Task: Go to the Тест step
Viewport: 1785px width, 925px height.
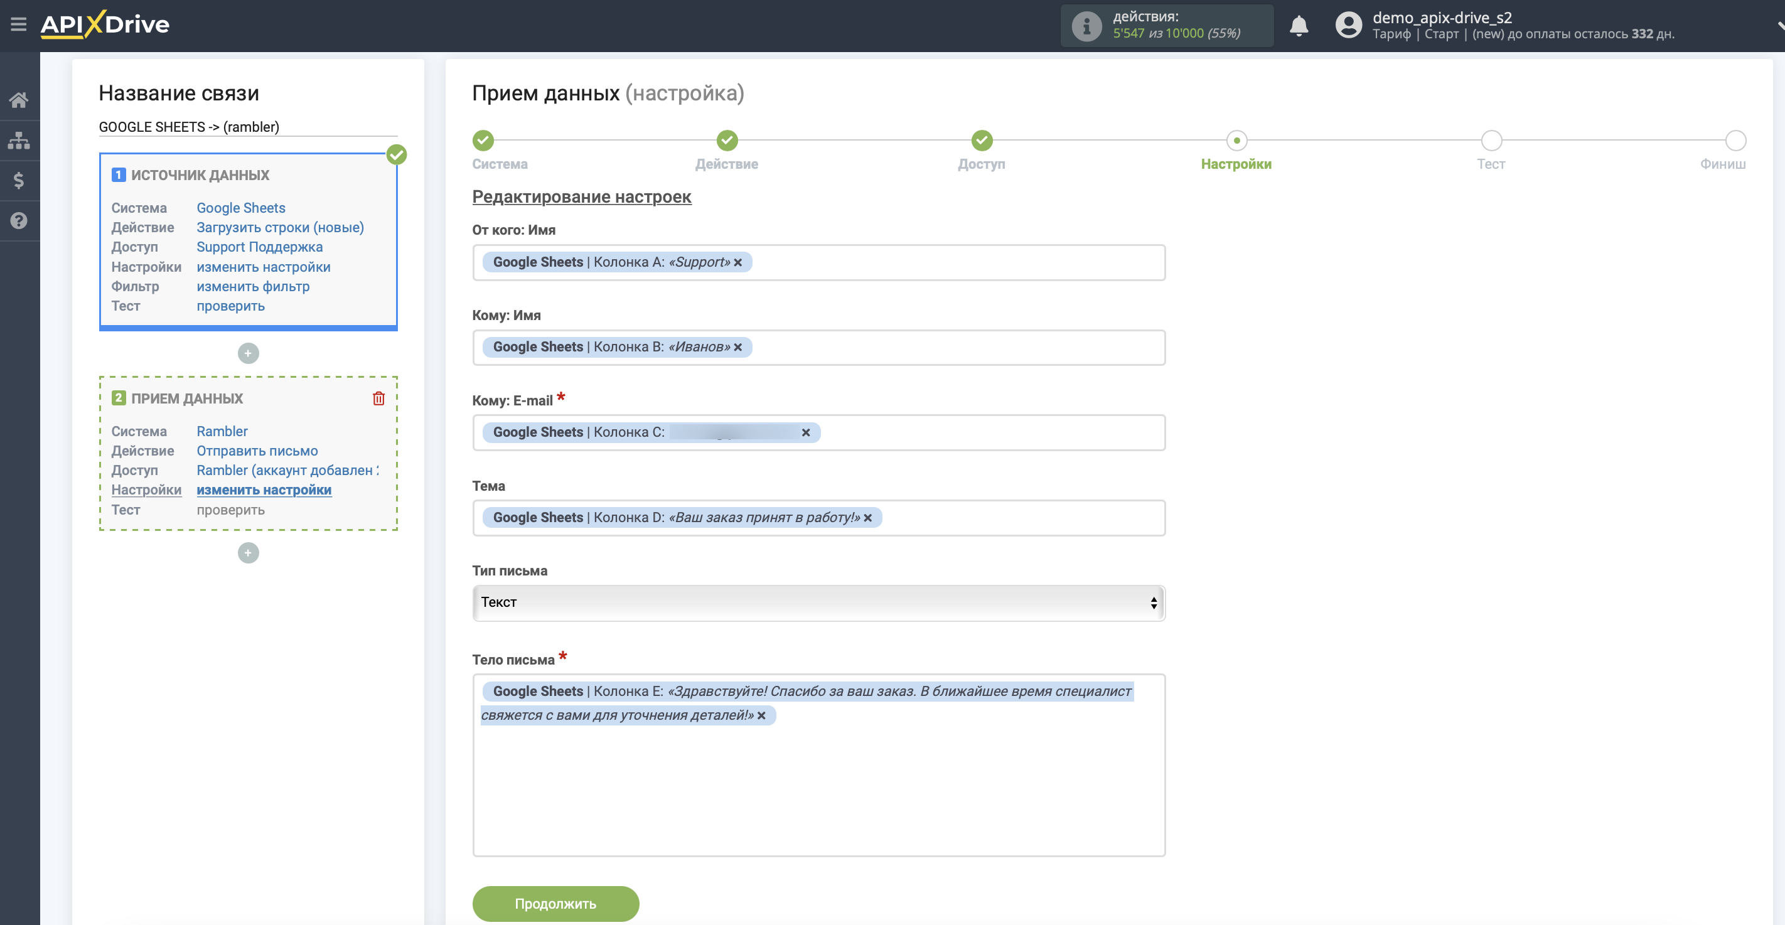Action: point(1491,141)
